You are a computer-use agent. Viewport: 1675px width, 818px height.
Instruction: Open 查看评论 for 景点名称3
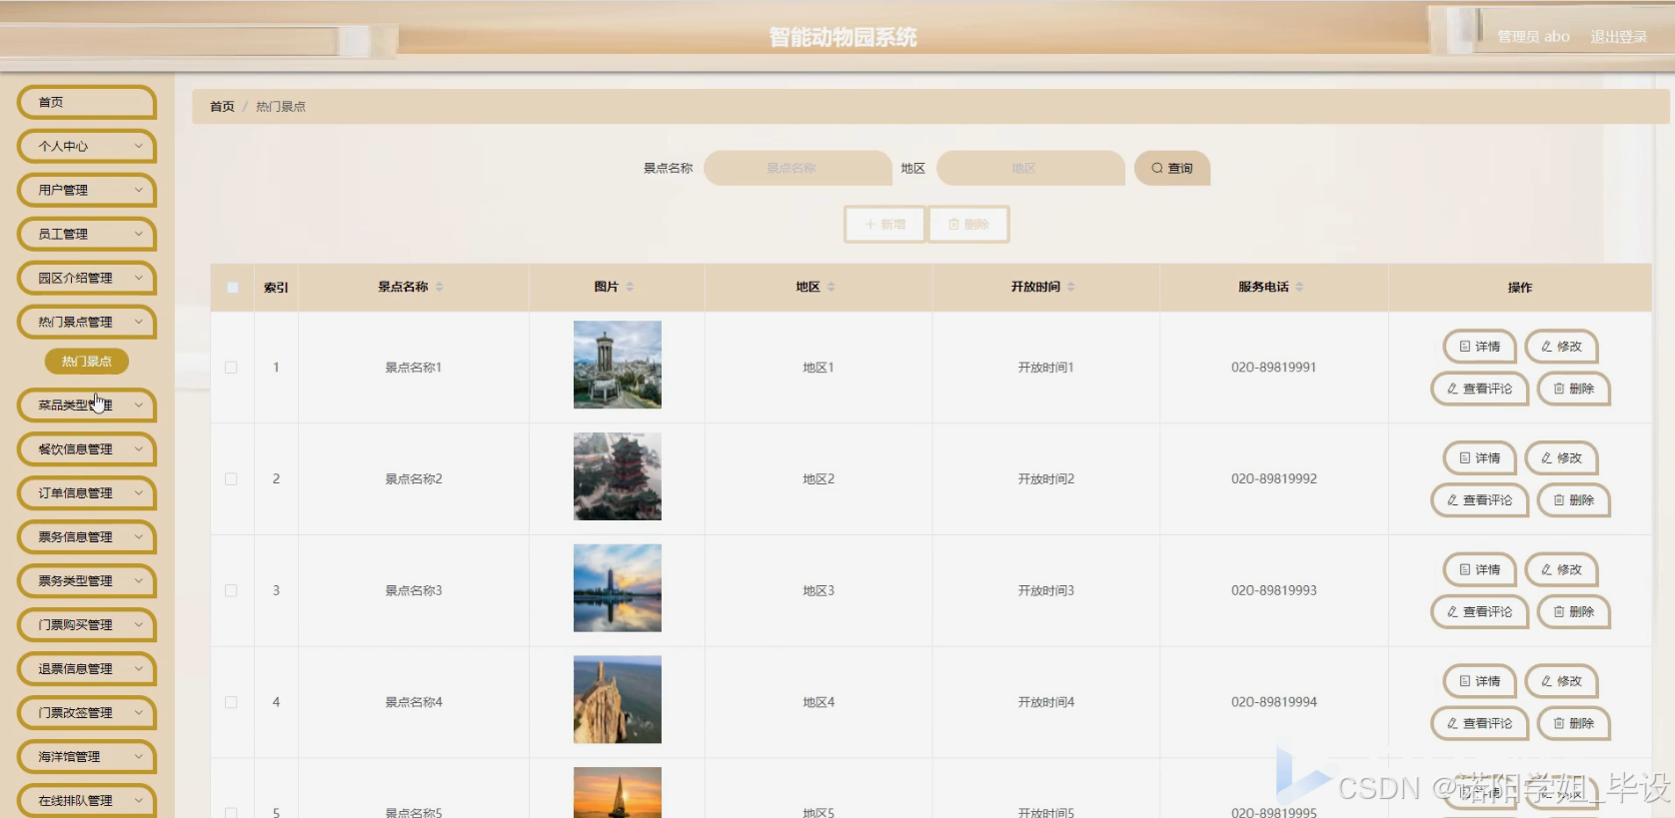coord(1480,612)
